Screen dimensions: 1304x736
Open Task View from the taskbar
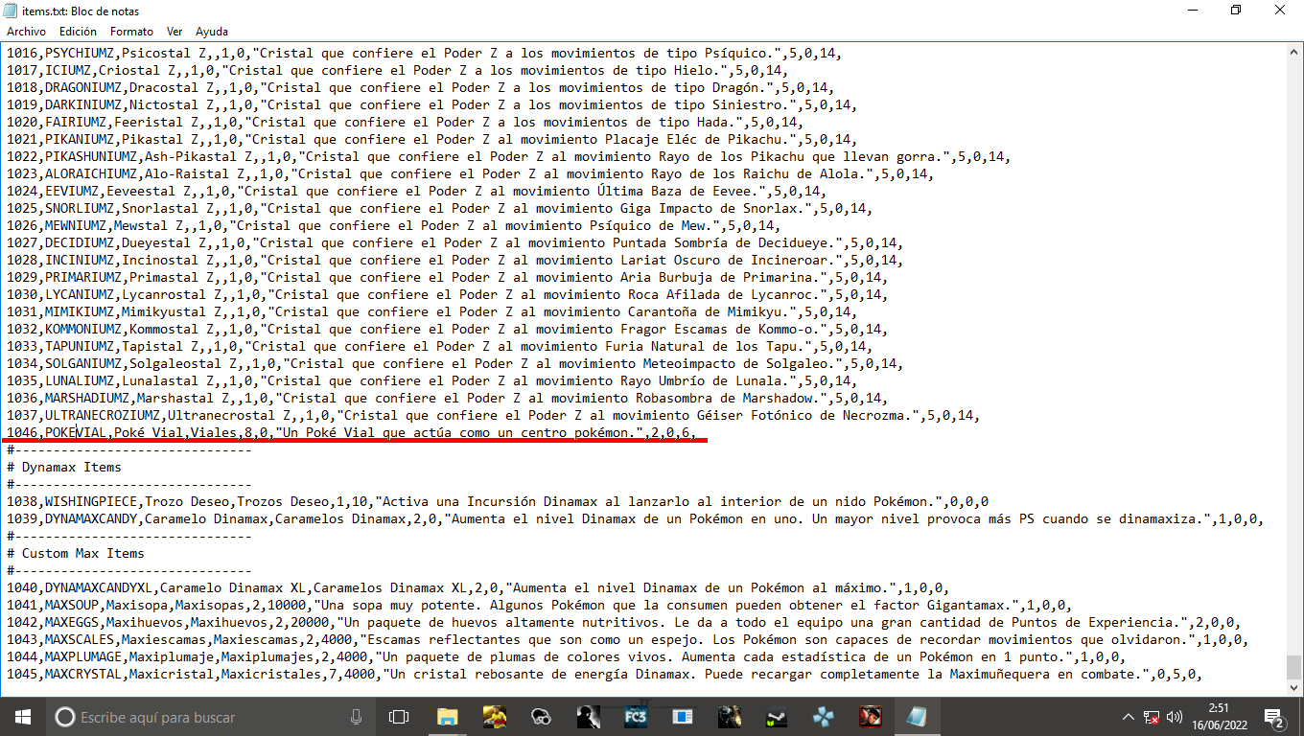399,716
